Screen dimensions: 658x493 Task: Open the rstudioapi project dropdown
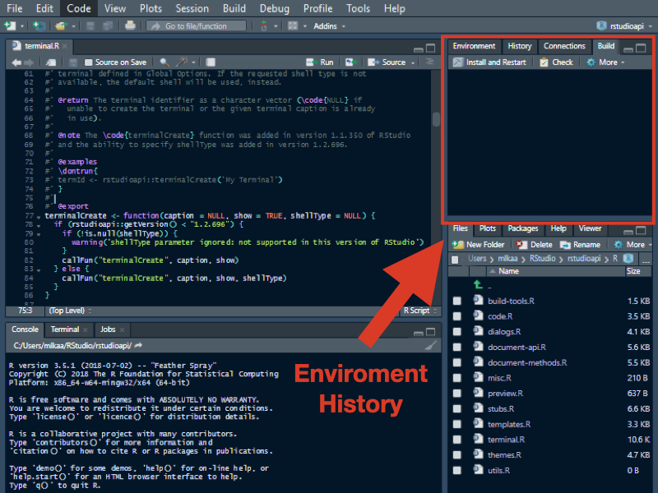click(x=624, y=26)
